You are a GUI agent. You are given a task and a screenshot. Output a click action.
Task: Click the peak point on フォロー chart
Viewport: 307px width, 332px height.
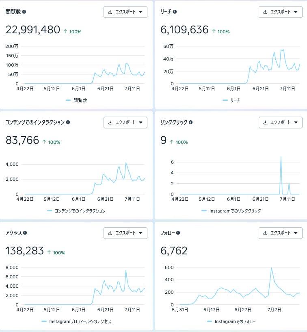click(x=271, y=268)
